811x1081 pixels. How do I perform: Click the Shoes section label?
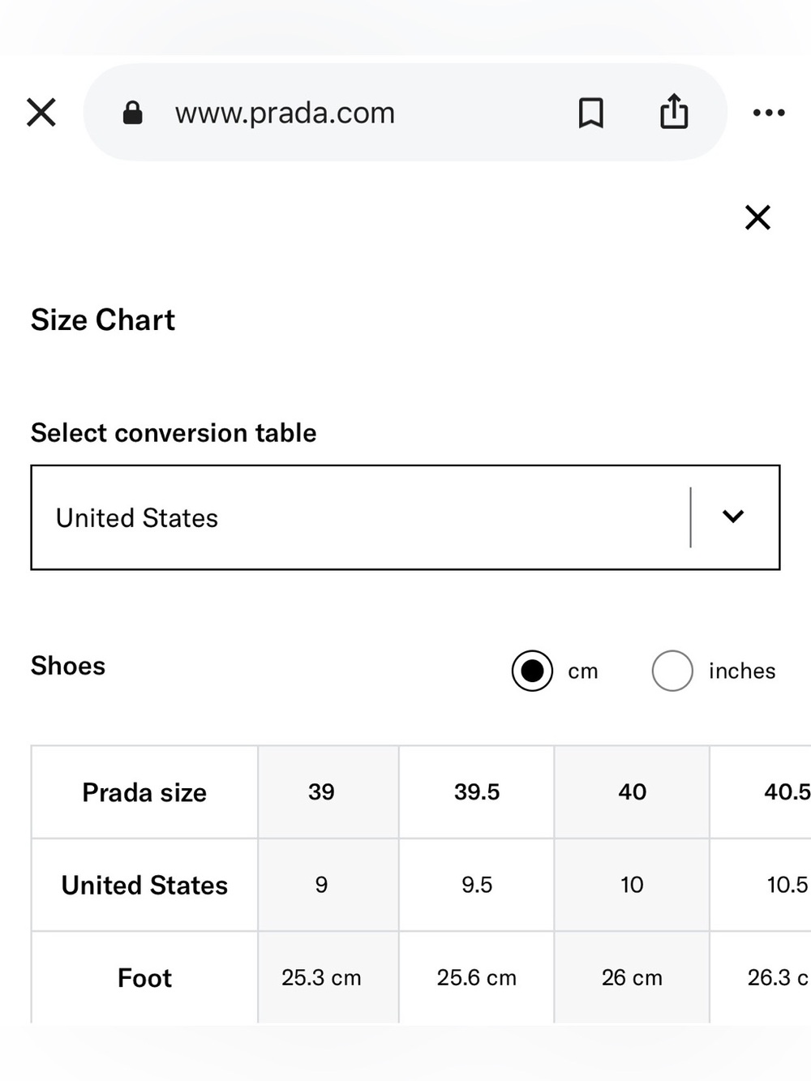coord(68,666)
